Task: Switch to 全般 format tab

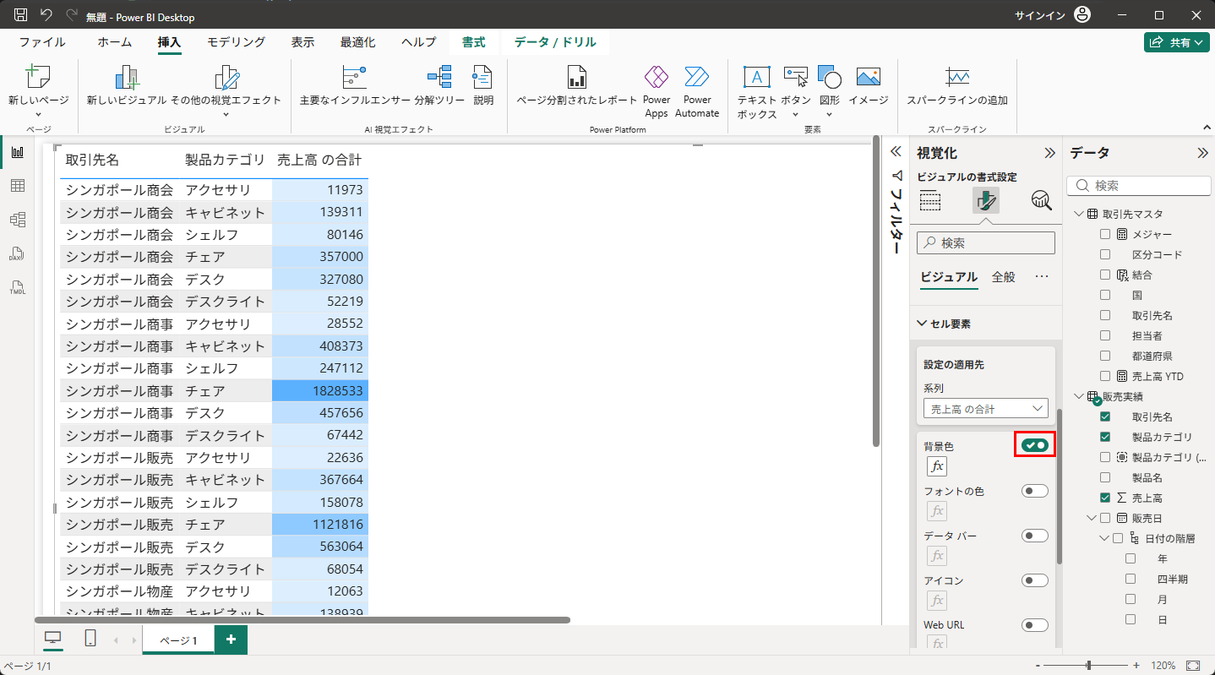Action: (x=1004, y=276)
